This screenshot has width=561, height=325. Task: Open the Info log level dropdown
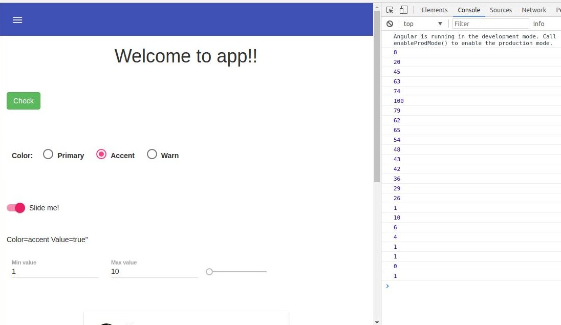538,24
